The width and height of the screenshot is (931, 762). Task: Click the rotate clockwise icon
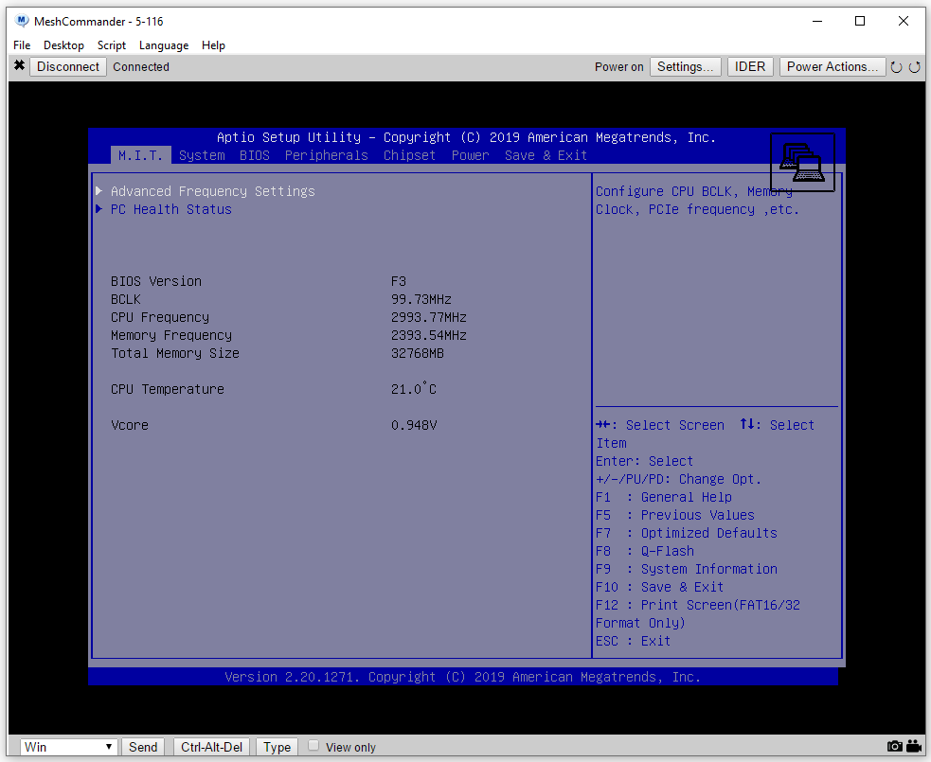pyautogui.click(x=914, y=67)
